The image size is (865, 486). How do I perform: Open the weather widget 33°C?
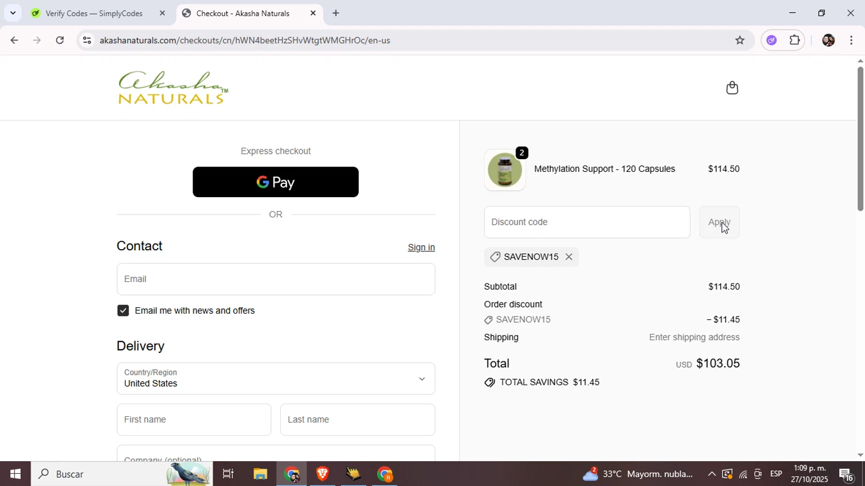pos(637,474)
